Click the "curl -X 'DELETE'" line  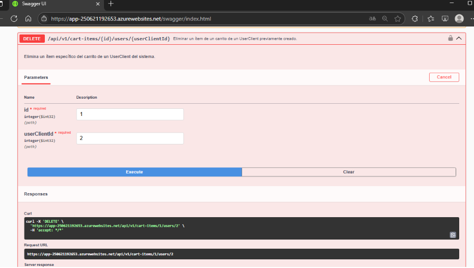coord(45,222)
